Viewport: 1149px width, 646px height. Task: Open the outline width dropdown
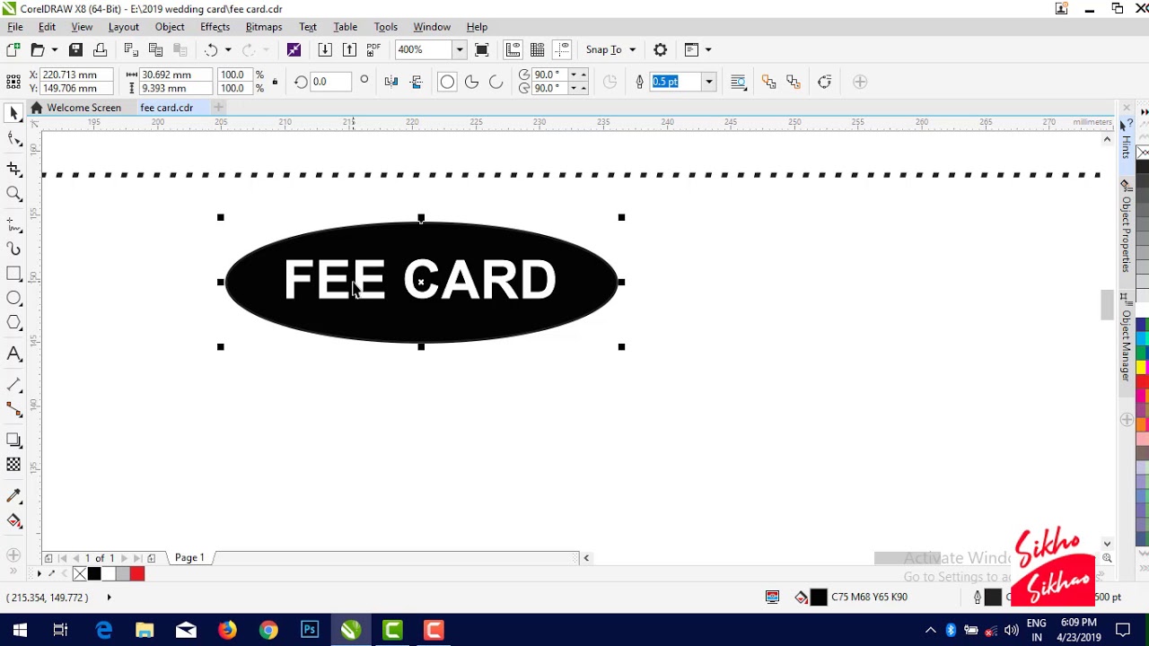tap(708, 82)
